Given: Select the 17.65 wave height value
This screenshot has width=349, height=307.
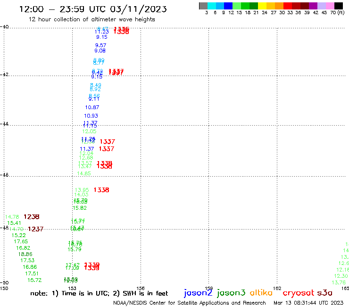Looking at the screenshot, I should 21,241.
